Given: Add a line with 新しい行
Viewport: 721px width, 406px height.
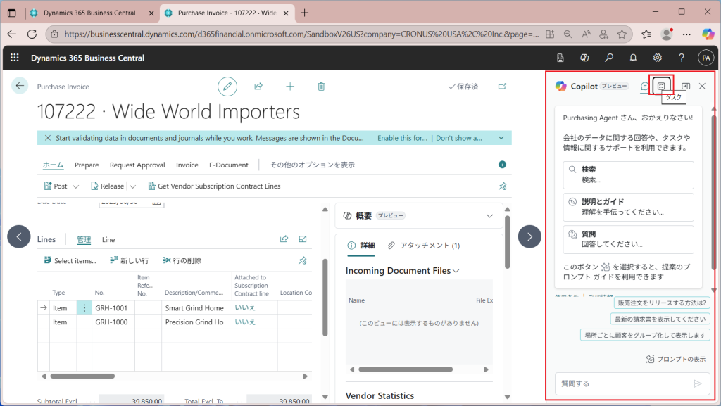Looking at the screenshot, I should point(130,260).
